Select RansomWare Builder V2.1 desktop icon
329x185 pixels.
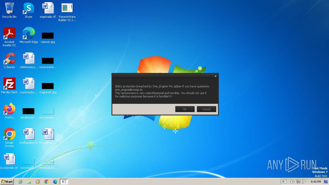pos(67,12)
